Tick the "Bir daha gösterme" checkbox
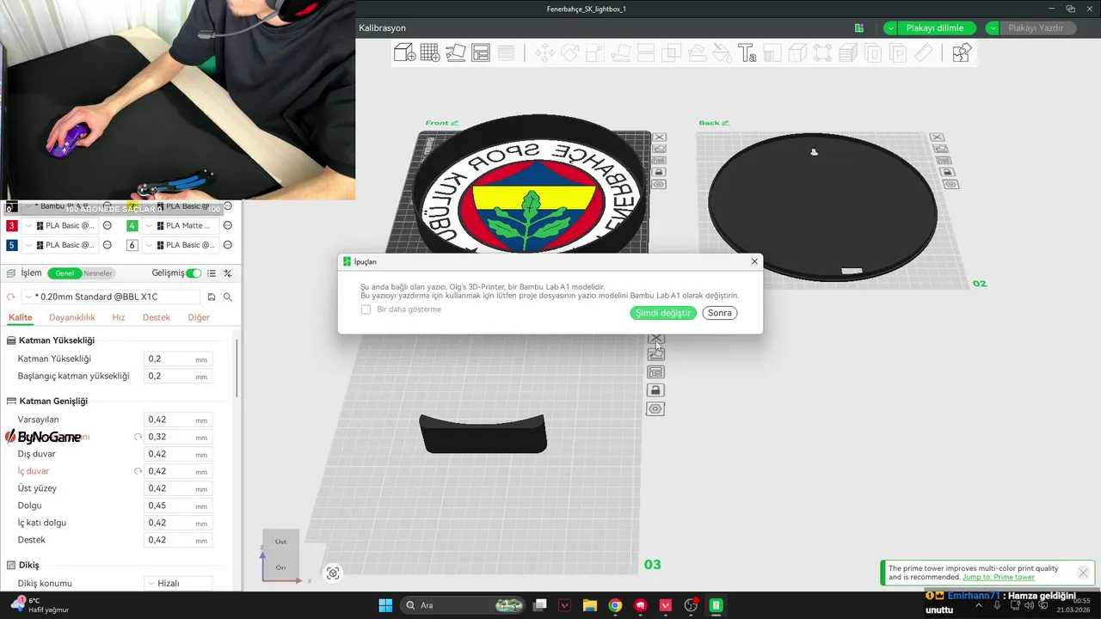This screenshot has width=1101, height=619. pyautogui.click(x=366, y=309)
